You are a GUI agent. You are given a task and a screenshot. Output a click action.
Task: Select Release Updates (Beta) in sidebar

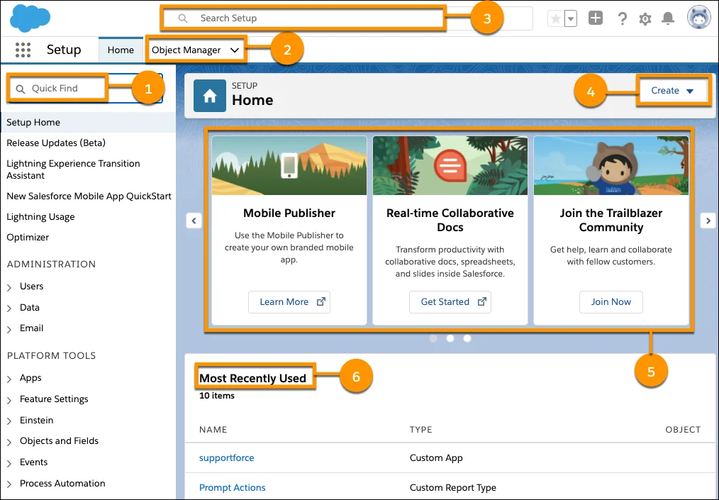tap(56, 143)
